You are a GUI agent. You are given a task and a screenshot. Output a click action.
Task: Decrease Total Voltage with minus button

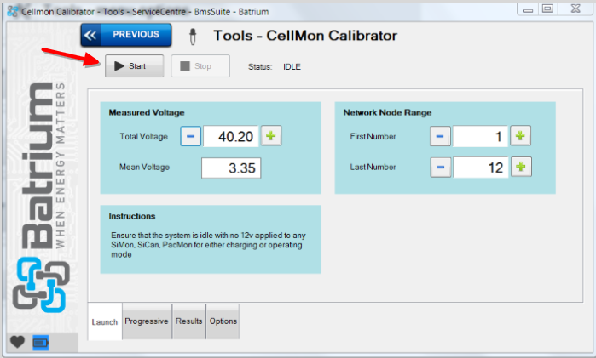(x=190, y=136)
